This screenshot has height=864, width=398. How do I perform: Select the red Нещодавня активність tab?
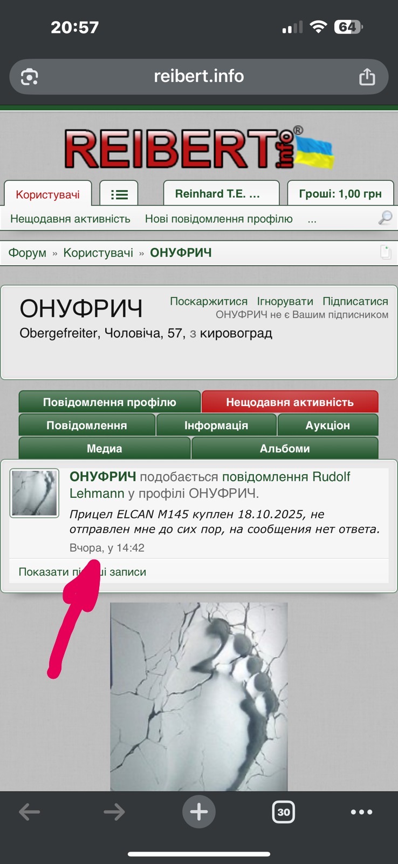pos(290,402)
